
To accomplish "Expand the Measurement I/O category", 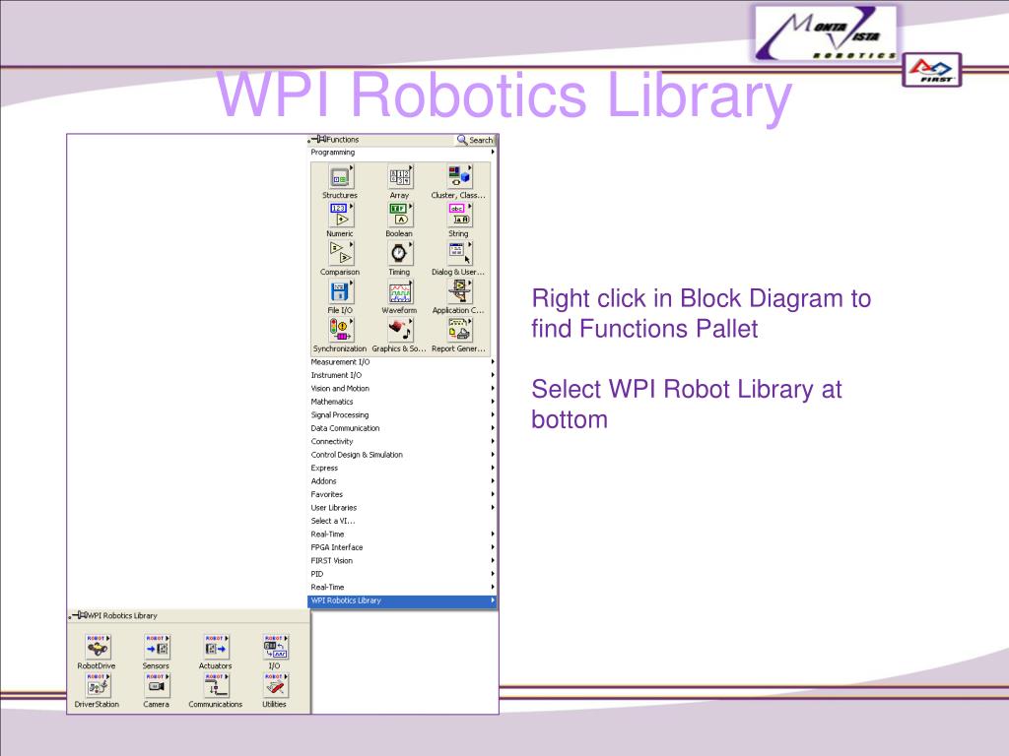I will coord(403,362).
